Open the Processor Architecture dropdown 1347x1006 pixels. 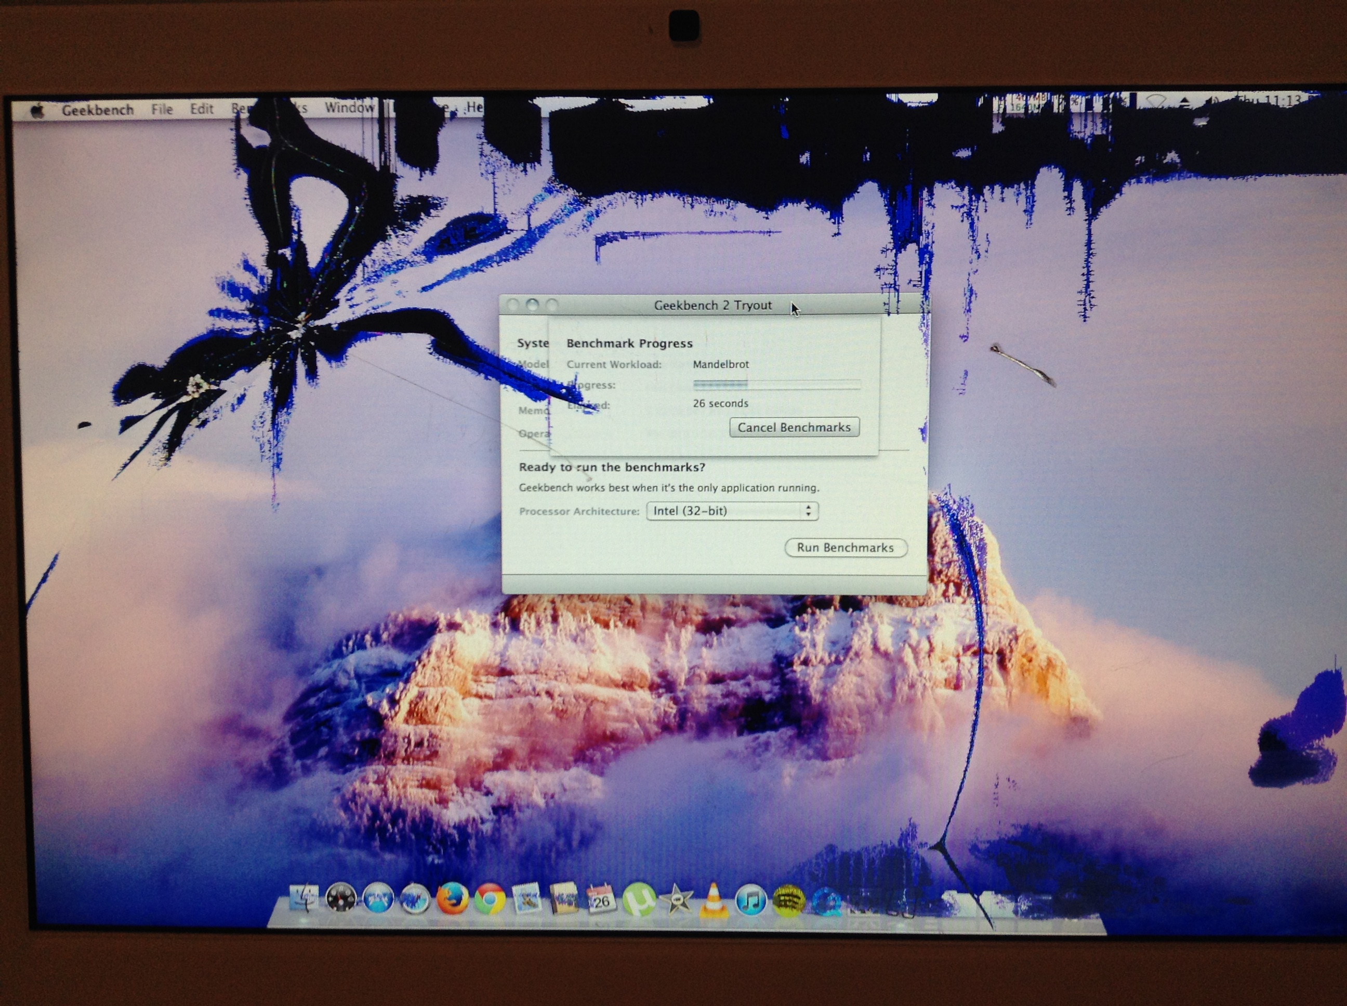[732, 511]
